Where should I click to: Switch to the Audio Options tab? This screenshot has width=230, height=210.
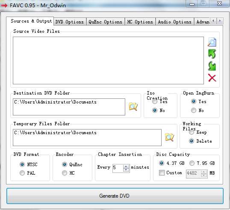[174, 22]
